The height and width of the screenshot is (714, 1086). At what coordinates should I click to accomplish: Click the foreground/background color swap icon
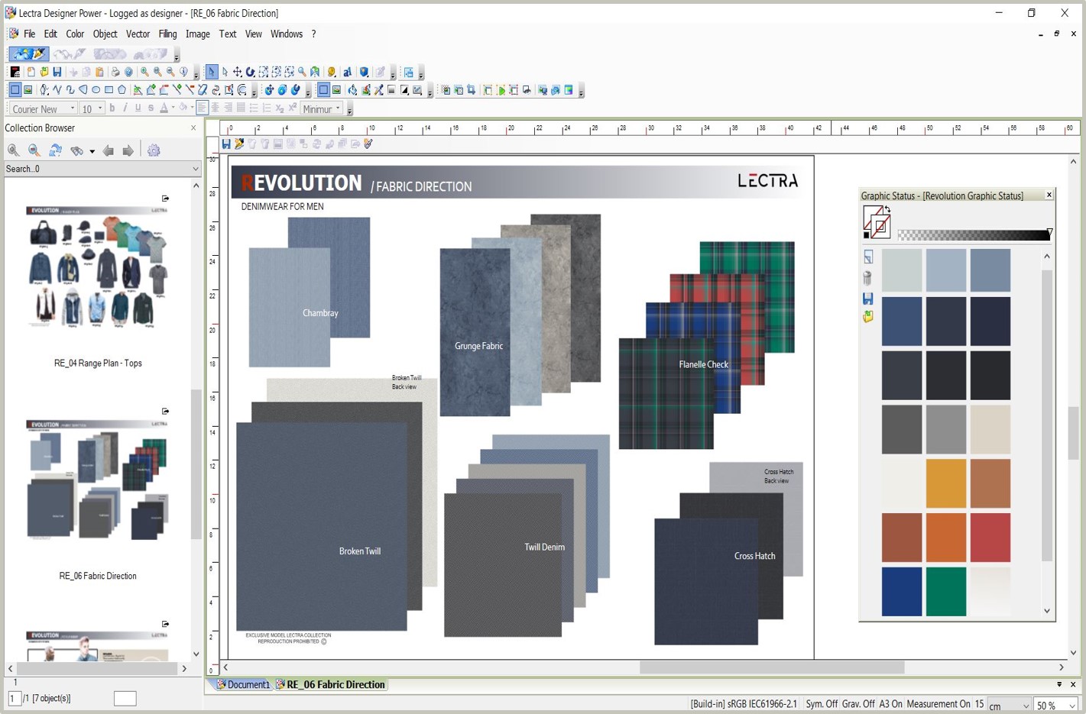click(887, 209)
